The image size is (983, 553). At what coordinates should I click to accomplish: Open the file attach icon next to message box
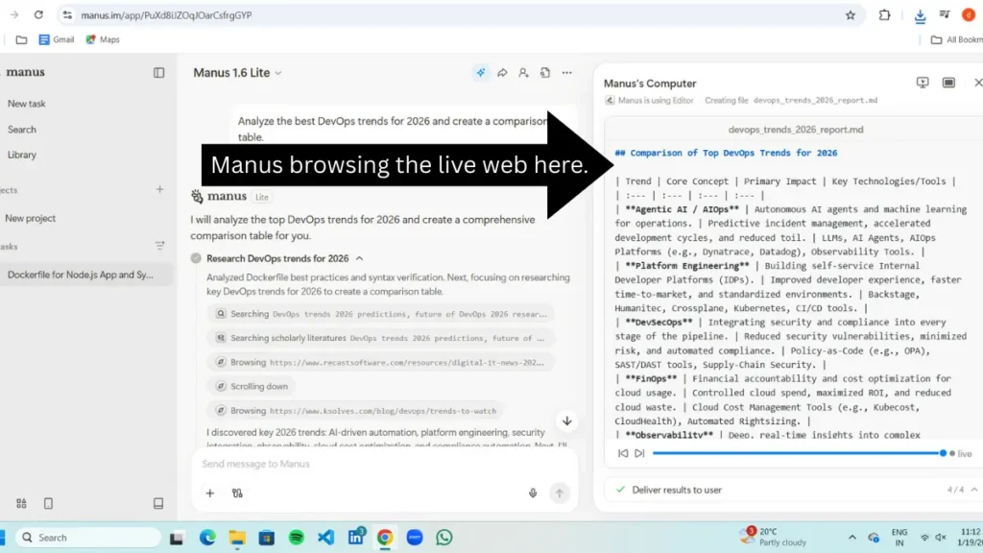pyautogui.click(x=210, y=493)
